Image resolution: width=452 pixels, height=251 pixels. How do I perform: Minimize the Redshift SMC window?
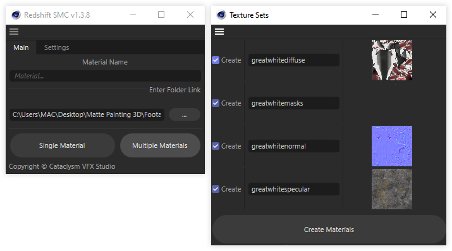(x=133, y=15)
